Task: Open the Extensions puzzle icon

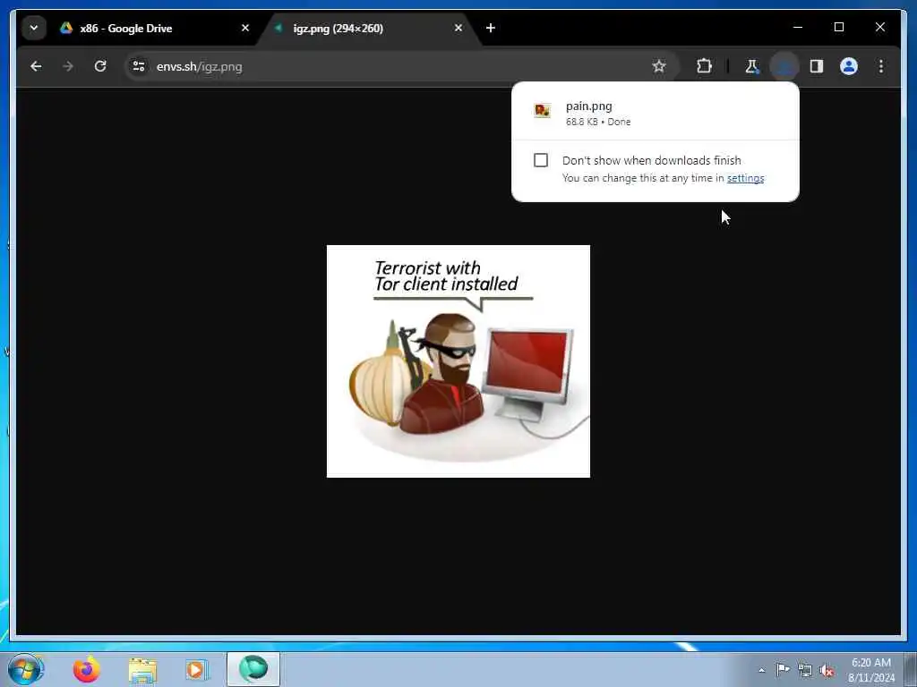Action: tap(704, 66)
